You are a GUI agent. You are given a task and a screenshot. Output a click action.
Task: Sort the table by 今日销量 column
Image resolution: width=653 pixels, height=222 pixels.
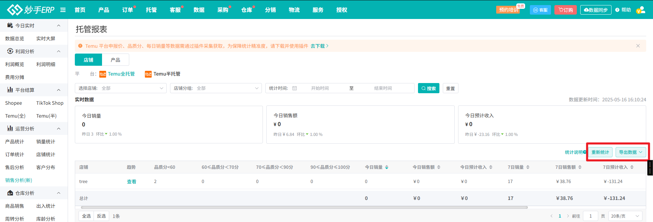coord(387,167)
